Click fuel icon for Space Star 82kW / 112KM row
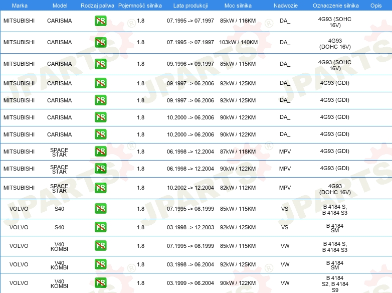 click(x=100, y=188)
